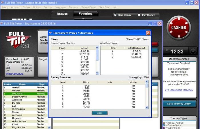Select the Real Money radio option
The width and height of the screenshot is (200, 129).
pyautogui.click(x=115, y=15)
